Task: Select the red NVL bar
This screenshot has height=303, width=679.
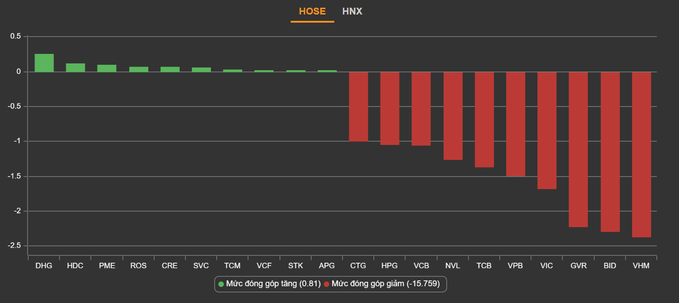Action: pos(453,115)
